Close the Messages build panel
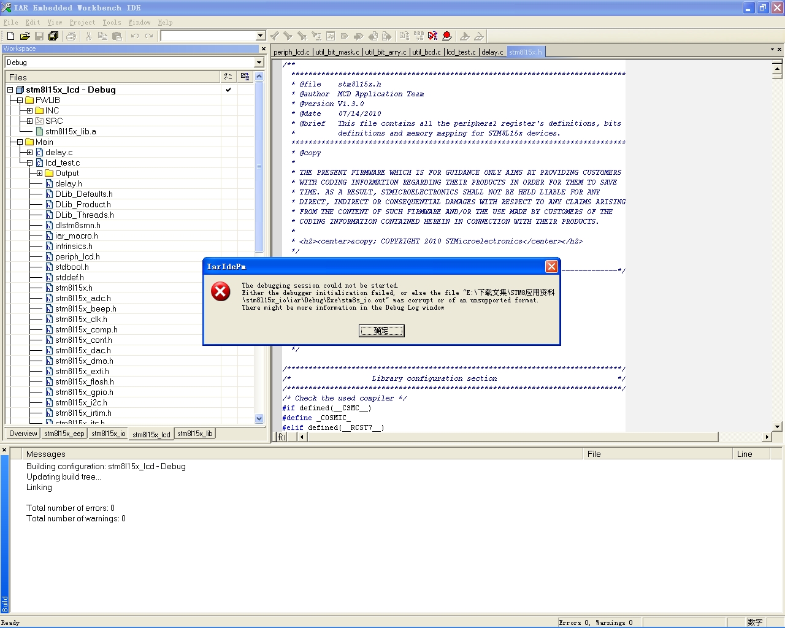The height and width of the screenshot is (628, 785). coord(4,450)
